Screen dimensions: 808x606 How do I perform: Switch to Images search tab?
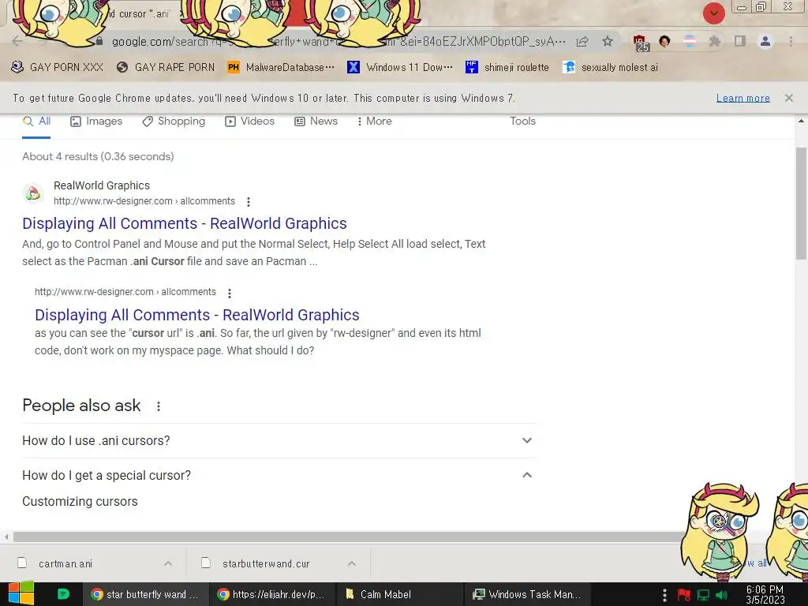(x=96, y=121)
